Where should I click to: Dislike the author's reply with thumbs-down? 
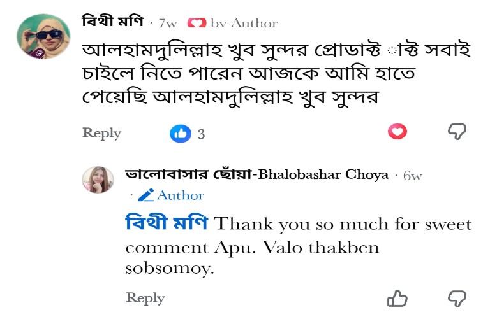[x=457, y=299]
